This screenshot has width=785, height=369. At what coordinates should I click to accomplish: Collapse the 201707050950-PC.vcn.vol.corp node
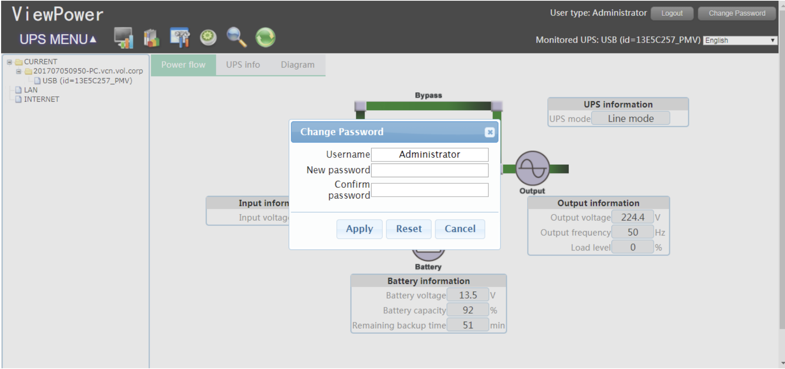[x=19, y=71]
